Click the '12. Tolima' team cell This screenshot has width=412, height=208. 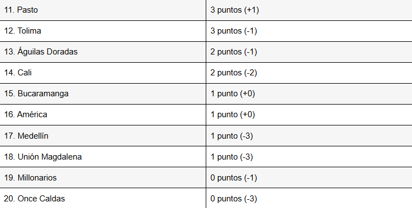(x=103, y=31)
